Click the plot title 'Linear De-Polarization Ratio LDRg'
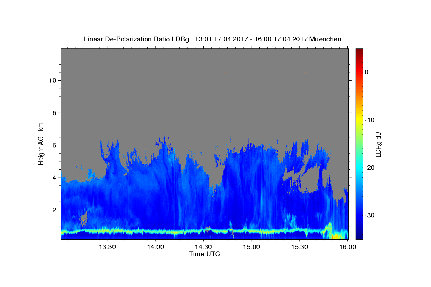431x287 pixels. [x=136, y=39]
